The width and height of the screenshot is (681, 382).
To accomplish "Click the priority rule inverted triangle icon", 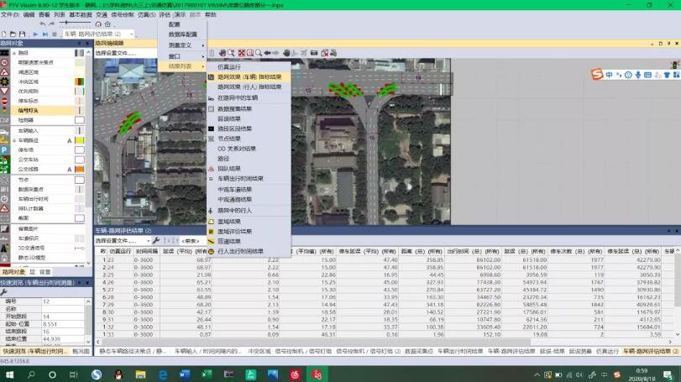I will pos(4,91).
